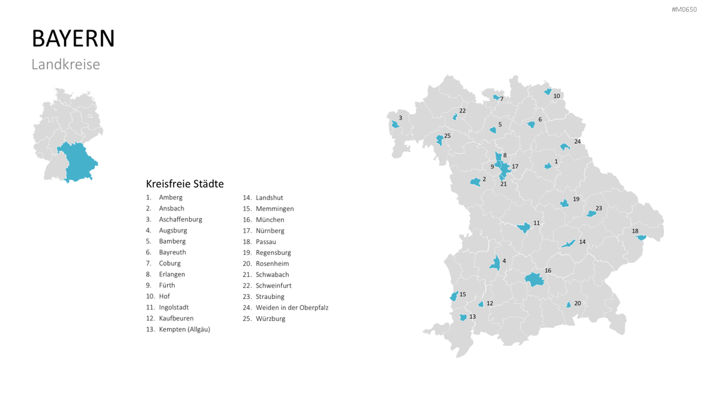Select the blue city shape labeled 6 on map

coord(531,124)
